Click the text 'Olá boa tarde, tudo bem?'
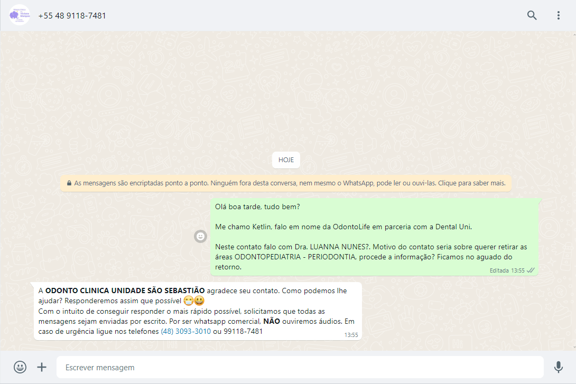This screenshot has height=384, width=576. 257,207
